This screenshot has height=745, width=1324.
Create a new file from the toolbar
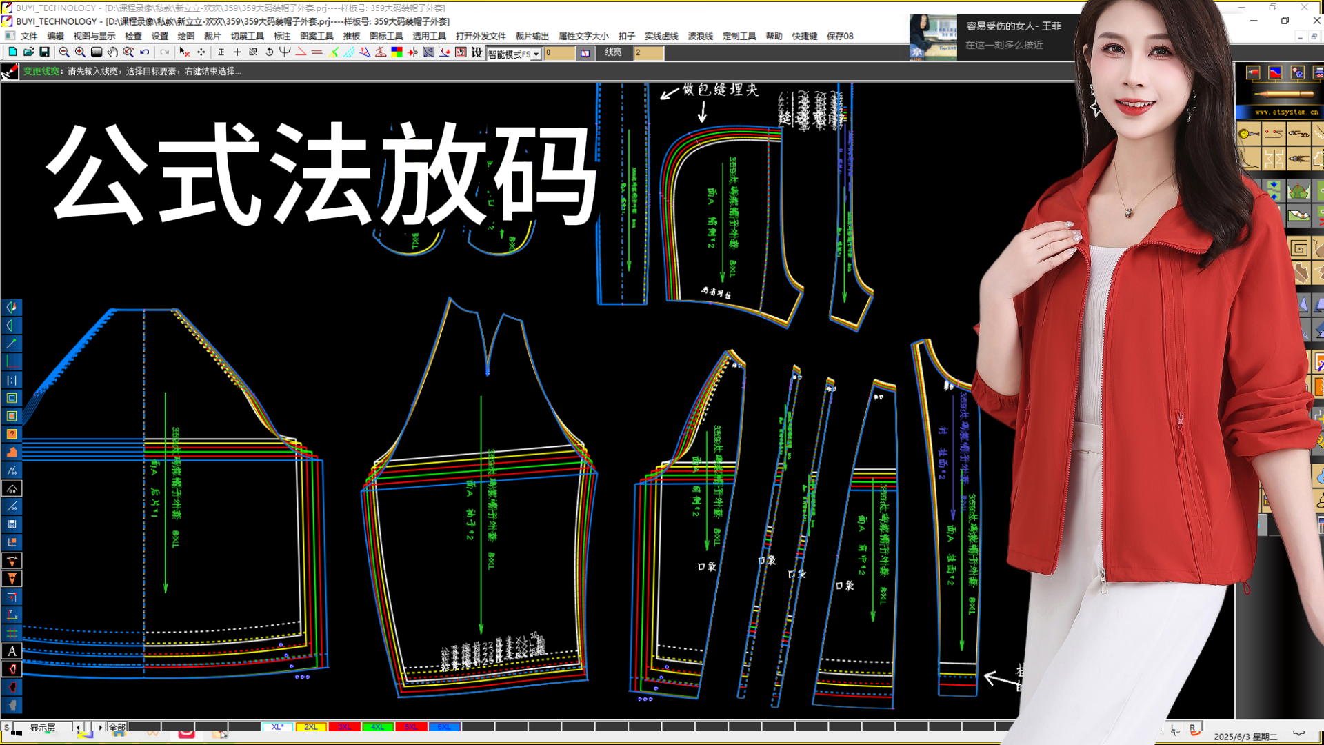pyautogui.click(x=12, y=52)
